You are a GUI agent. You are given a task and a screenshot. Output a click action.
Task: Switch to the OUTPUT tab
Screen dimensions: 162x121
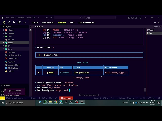click(35, 23)
